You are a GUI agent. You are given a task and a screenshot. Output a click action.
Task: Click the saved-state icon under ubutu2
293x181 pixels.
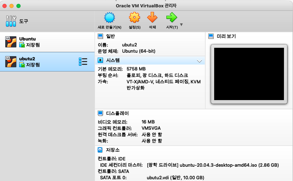click(22, 65)
